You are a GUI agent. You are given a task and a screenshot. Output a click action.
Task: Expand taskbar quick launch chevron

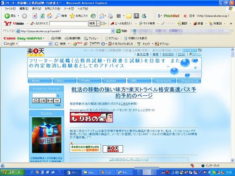click(x=59, y=172)
